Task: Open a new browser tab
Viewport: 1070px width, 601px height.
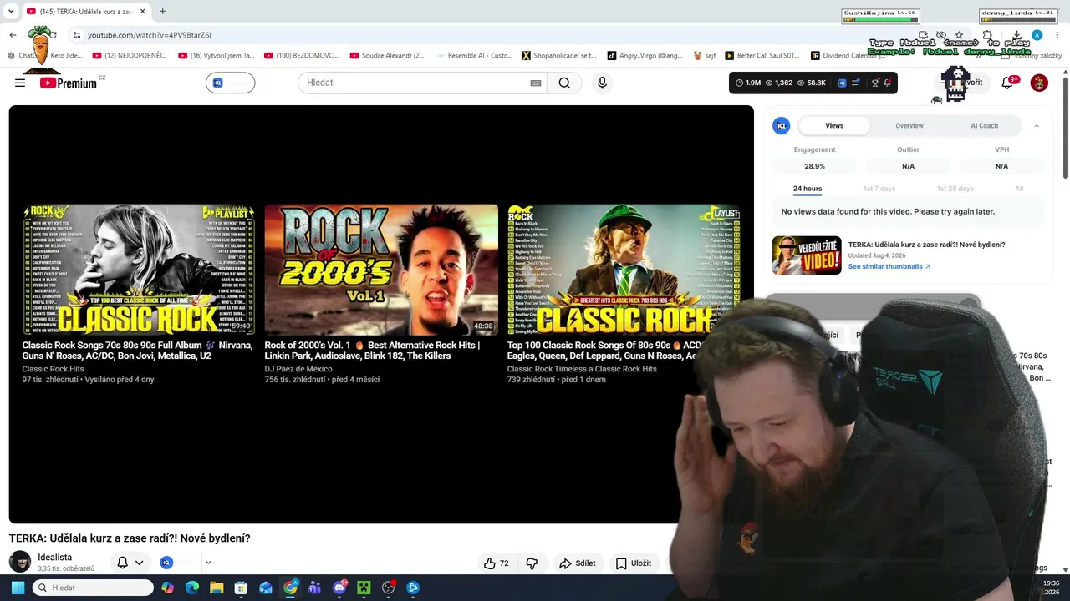Action: pos(162,12)
